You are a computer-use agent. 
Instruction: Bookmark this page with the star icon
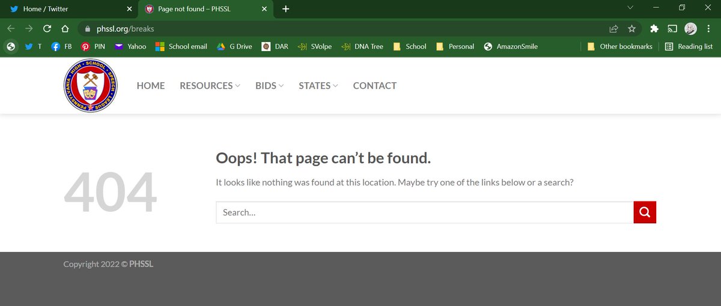631,28
